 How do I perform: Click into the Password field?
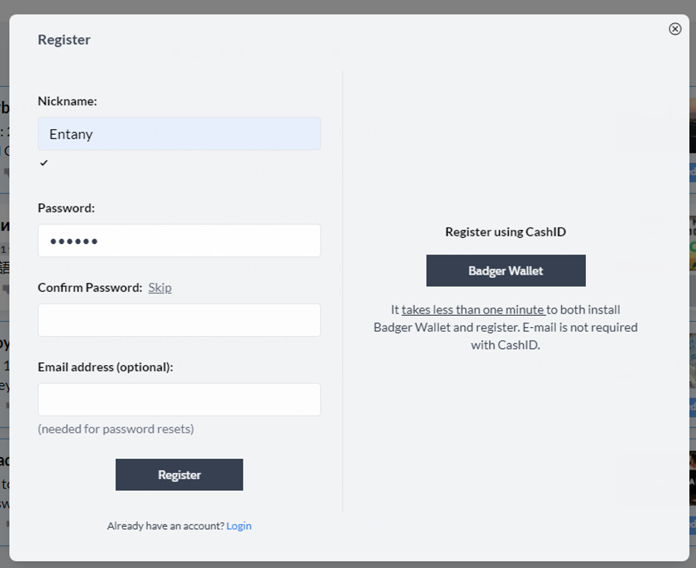[179, 241]
